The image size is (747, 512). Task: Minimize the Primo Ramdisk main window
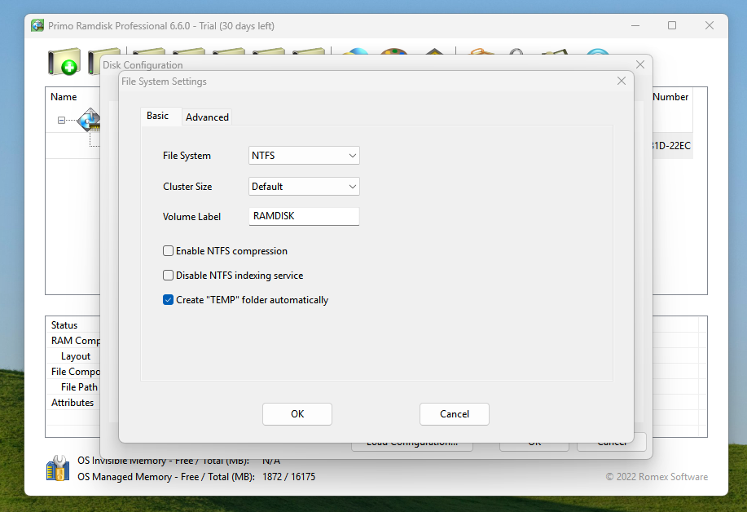(x=634, y=25)
